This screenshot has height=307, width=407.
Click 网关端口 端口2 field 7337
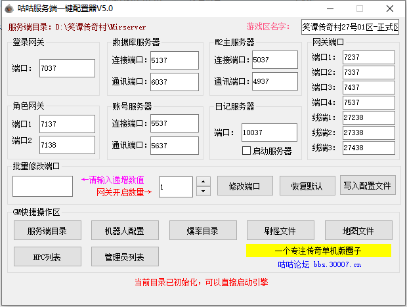[369, 72]
